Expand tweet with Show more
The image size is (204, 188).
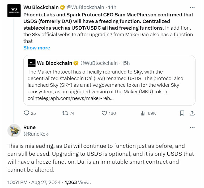[x=37, y=48]
